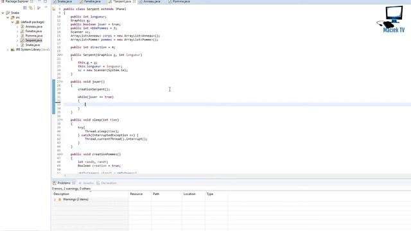The height and width of the screenshot is (231, 411).
Task: Collapse the (default package) node
Action: pos(12,22)
